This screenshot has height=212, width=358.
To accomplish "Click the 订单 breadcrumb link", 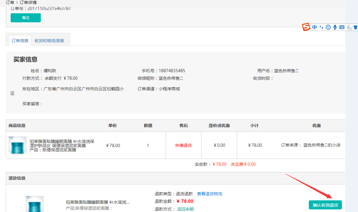I will [x=10, y=2].
